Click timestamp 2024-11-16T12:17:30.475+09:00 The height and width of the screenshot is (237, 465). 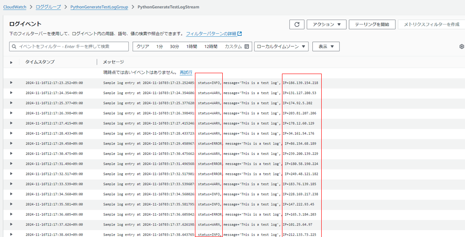54,154
